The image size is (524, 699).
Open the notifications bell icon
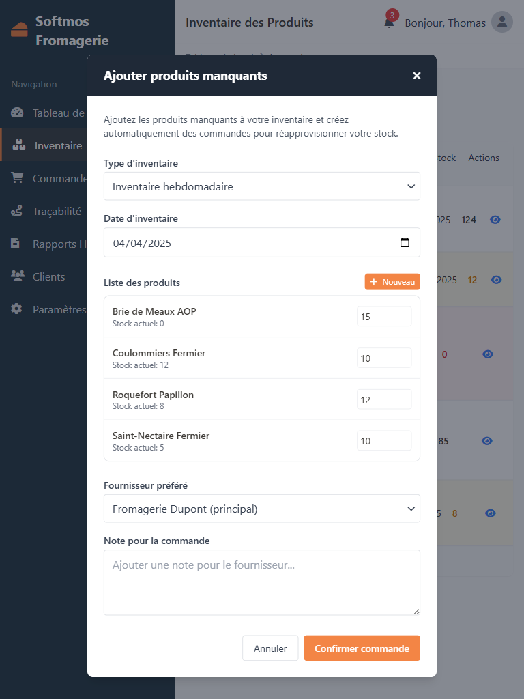[389, 23]
